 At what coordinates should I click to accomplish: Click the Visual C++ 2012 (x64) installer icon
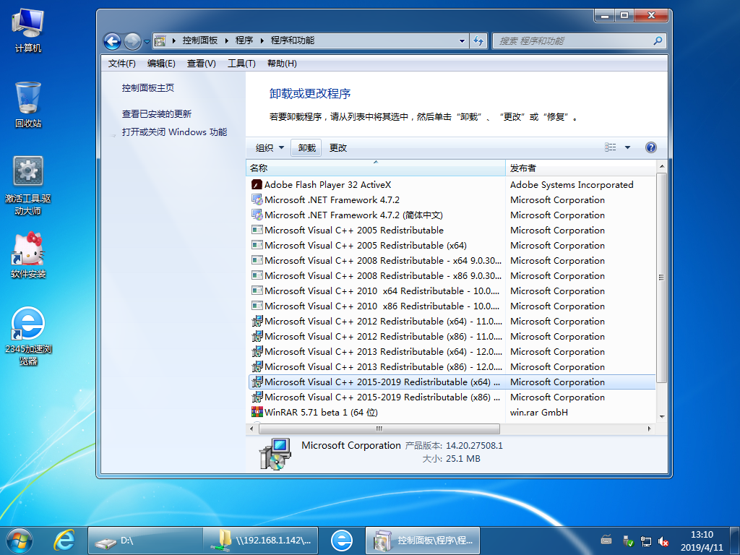tap(257, 321)
